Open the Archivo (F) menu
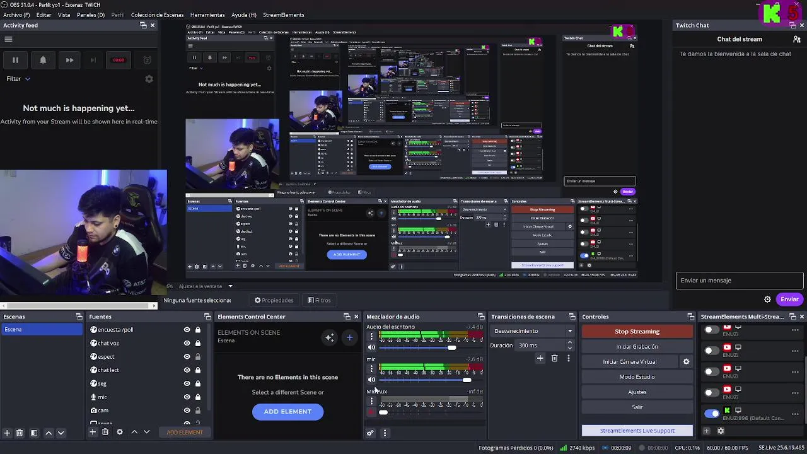 (x=16, y=15)
